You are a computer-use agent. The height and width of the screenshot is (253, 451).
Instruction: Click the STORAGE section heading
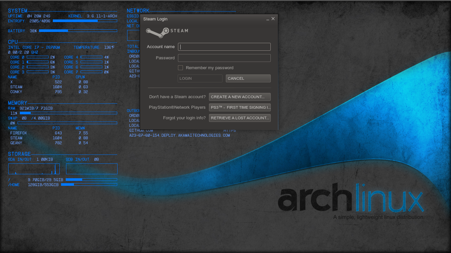pyautogui.click(x=19, y=154)
